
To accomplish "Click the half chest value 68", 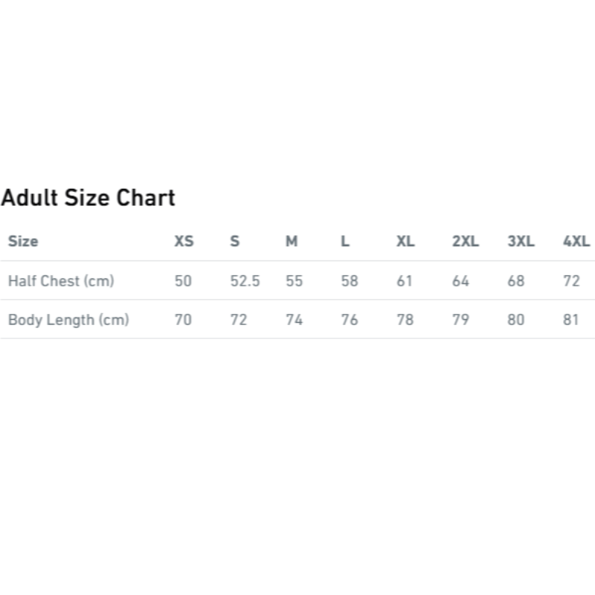I will pos(516,281).
